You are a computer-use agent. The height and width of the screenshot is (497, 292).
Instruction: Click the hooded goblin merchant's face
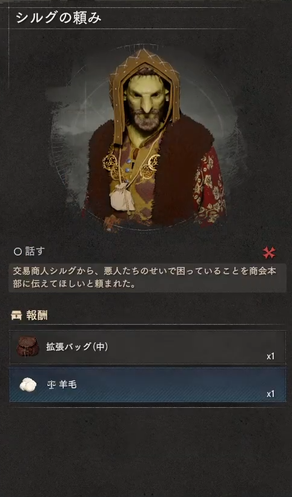pyautogui.click(x=146, y=103)
